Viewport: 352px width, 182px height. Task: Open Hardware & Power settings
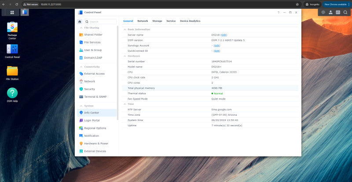tap(97, 143)
